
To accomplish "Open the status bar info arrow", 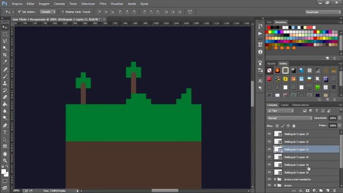I will click(x=77, y=191).
